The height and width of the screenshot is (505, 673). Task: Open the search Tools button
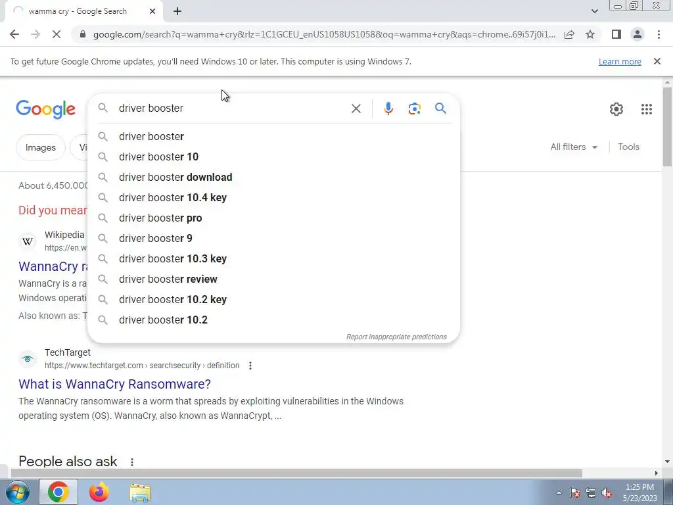point(628,147)
